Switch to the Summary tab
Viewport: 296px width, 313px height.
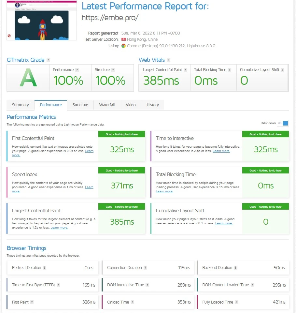[x=21, y=105]
